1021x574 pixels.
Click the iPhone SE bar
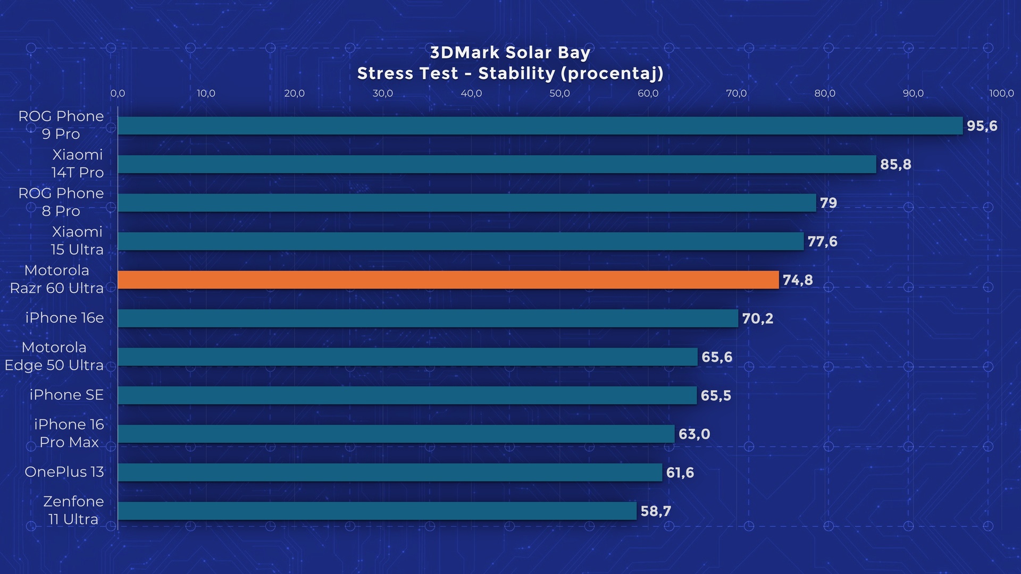click(x=407, y=395)
